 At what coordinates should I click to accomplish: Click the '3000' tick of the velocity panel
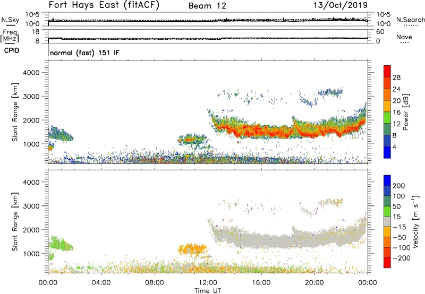click(x=31, y=206)
